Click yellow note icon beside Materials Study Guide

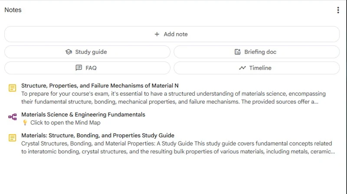13,138
